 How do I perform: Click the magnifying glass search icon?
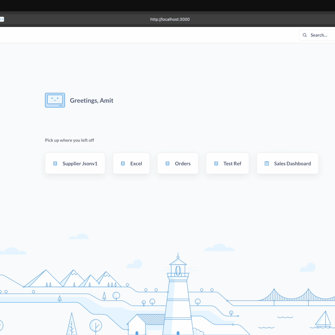(305, 35)
